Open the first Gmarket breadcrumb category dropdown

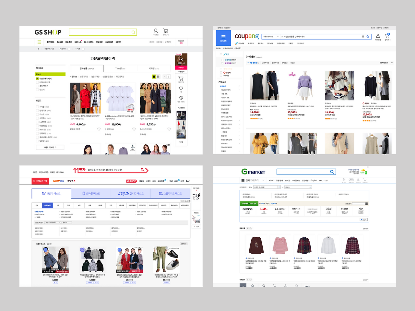267,187
